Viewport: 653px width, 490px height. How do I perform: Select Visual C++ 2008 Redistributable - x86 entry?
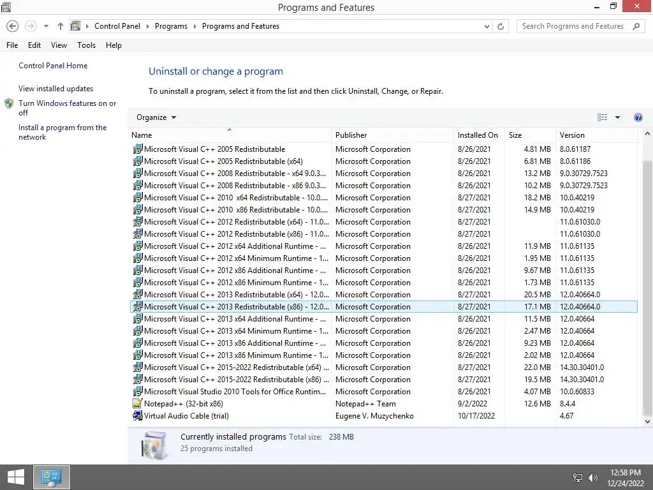[x=383, y=185]
